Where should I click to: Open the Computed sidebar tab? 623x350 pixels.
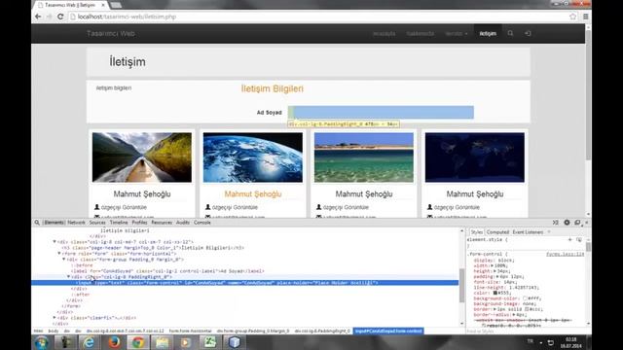tap(497, 232)
